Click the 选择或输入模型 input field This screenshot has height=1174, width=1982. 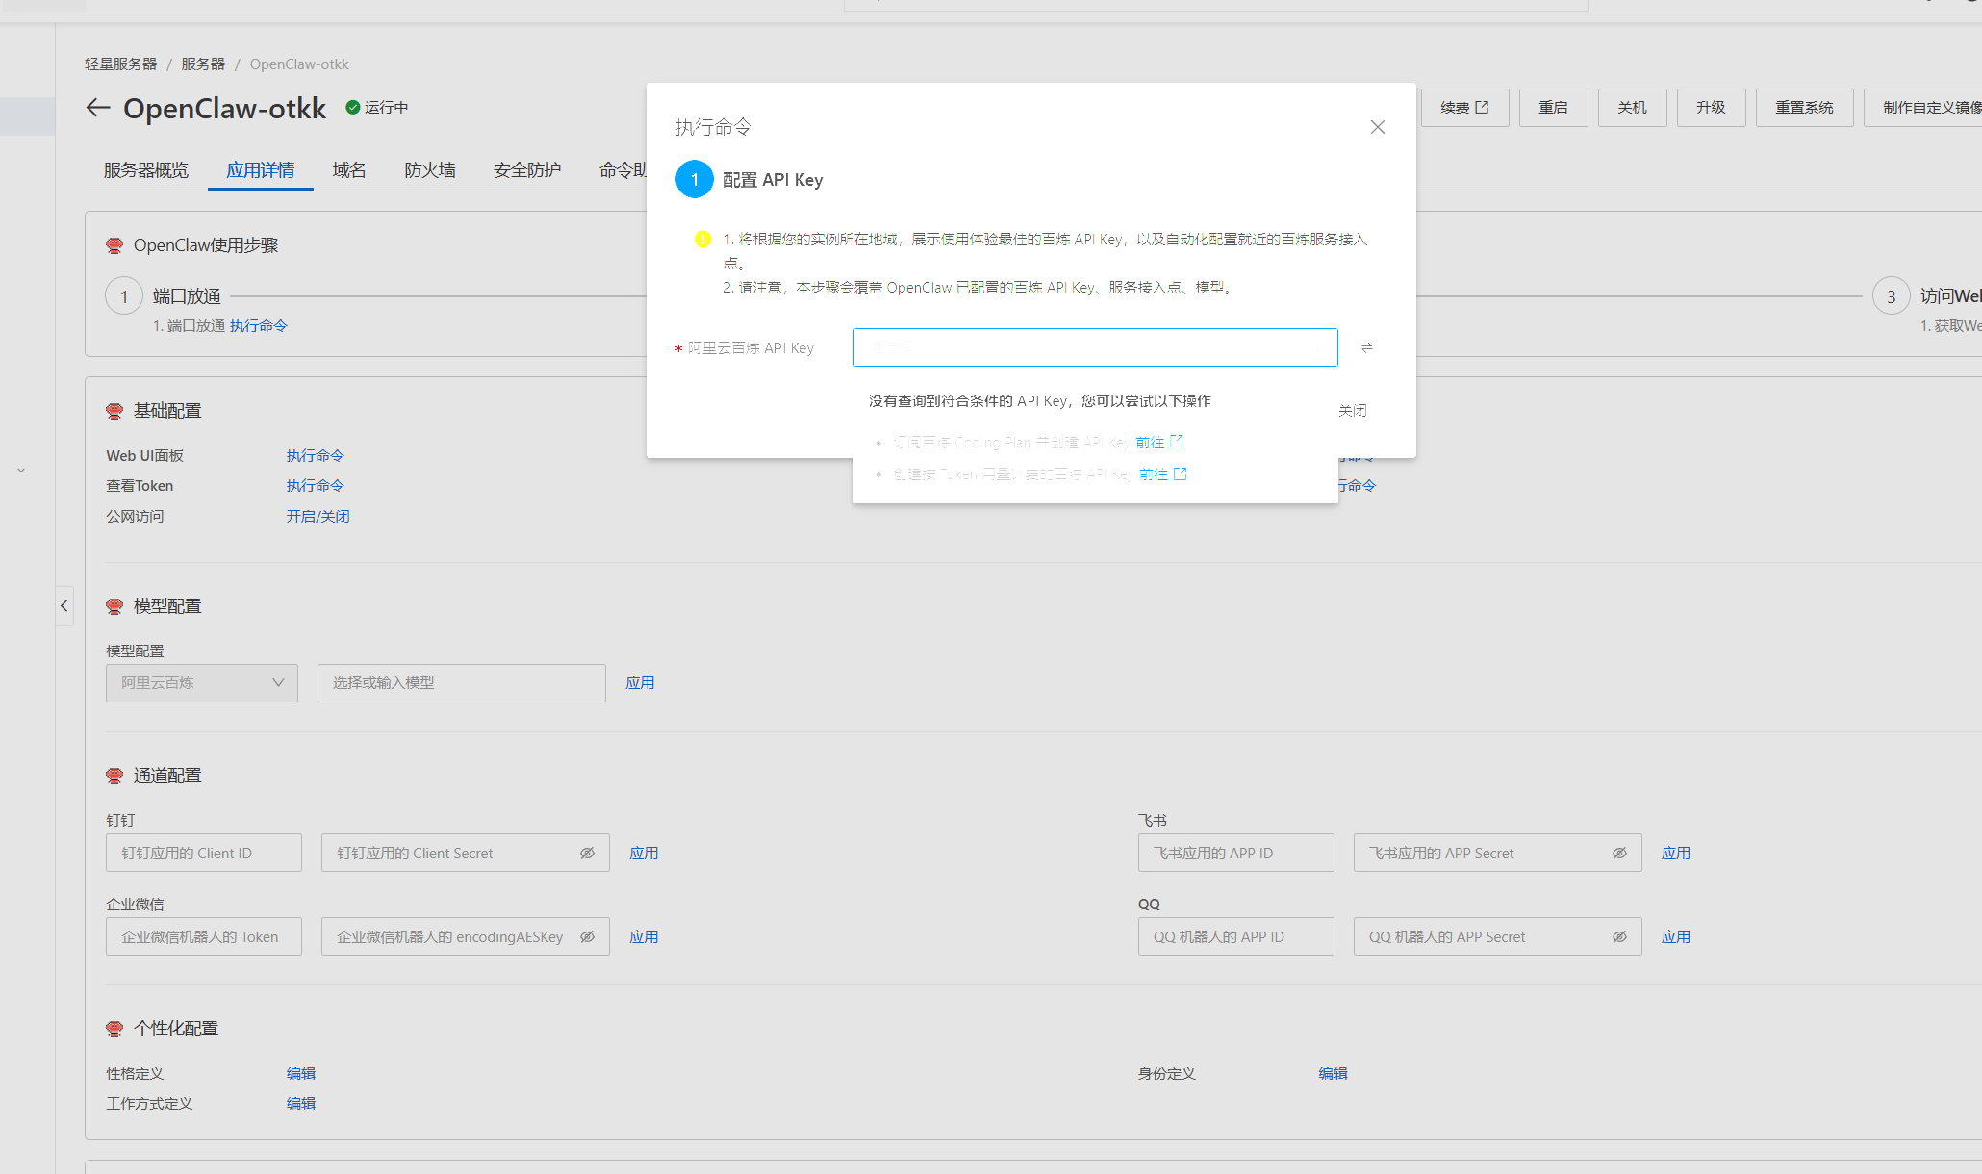[x=461, y=683]
